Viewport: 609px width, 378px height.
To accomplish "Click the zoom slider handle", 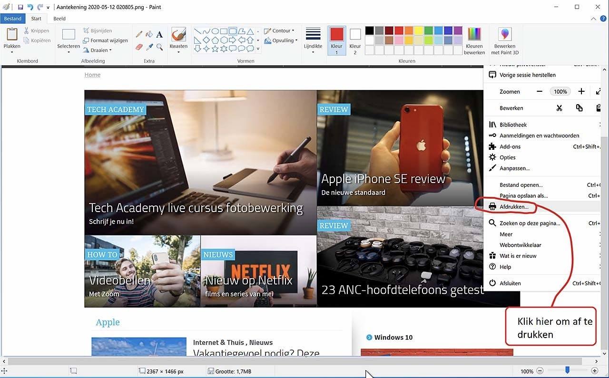I will [x=567, y=370].
